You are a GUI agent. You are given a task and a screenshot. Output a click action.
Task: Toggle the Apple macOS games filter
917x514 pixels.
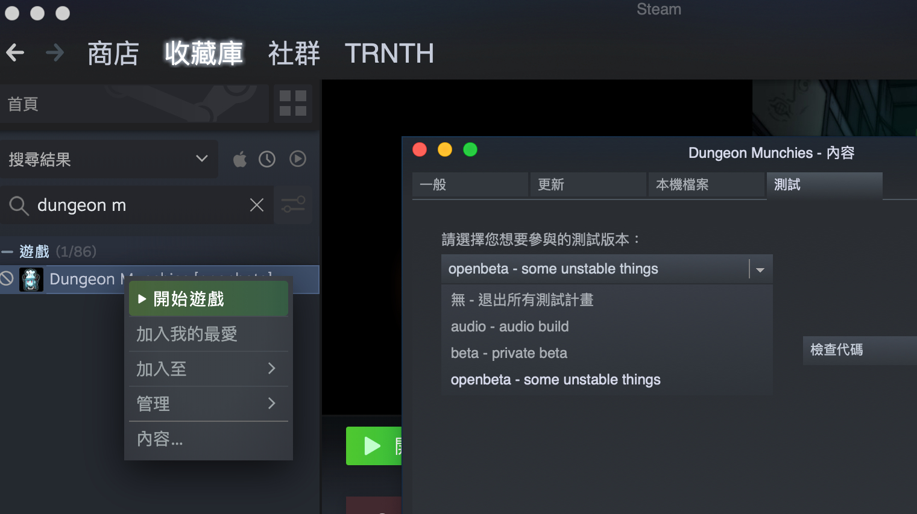coord(240,159)
